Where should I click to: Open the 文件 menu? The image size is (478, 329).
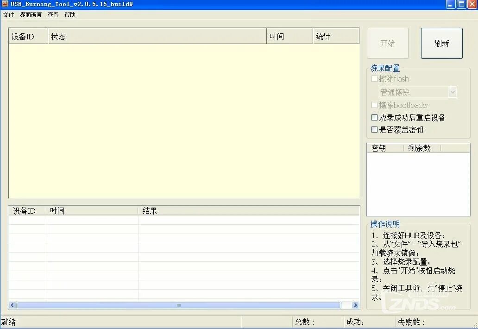[x=8, y=15]
